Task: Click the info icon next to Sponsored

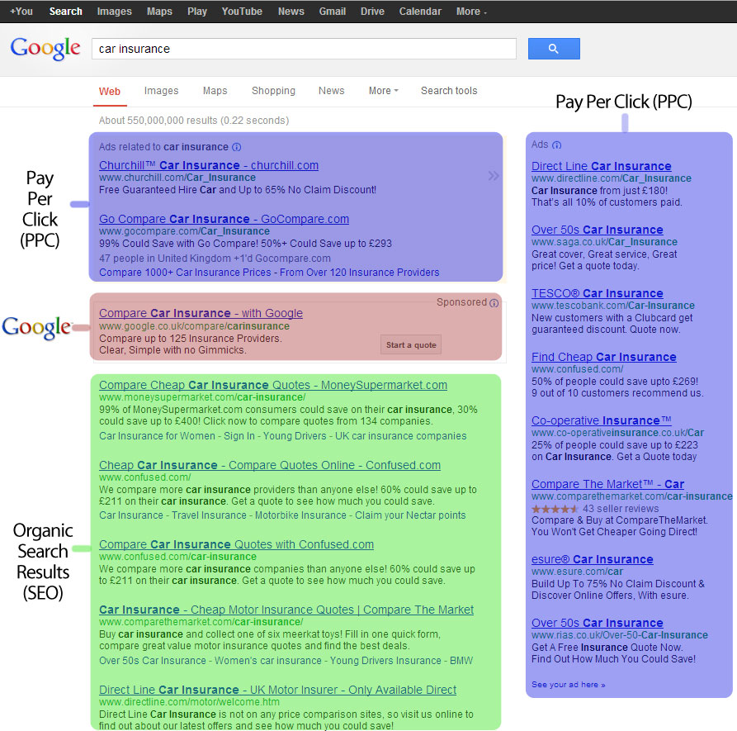Action: point(494,303)
